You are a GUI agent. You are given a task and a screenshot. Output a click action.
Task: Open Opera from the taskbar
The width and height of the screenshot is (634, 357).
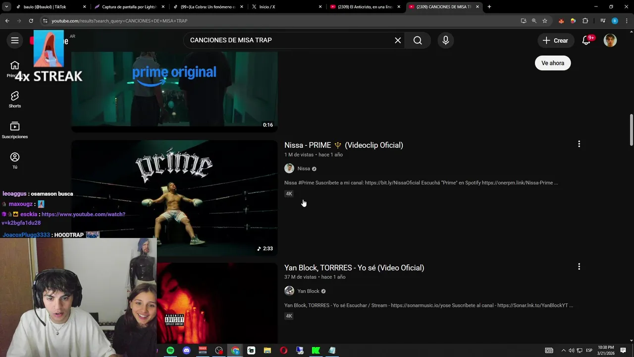click(x=283, y=351)
